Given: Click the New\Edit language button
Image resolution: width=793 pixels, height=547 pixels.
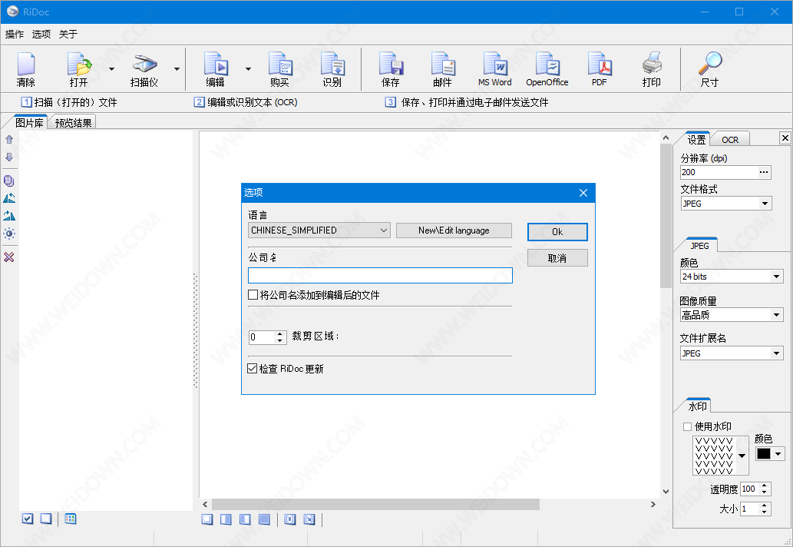Looking at the screenshot, I should point(454,230).
